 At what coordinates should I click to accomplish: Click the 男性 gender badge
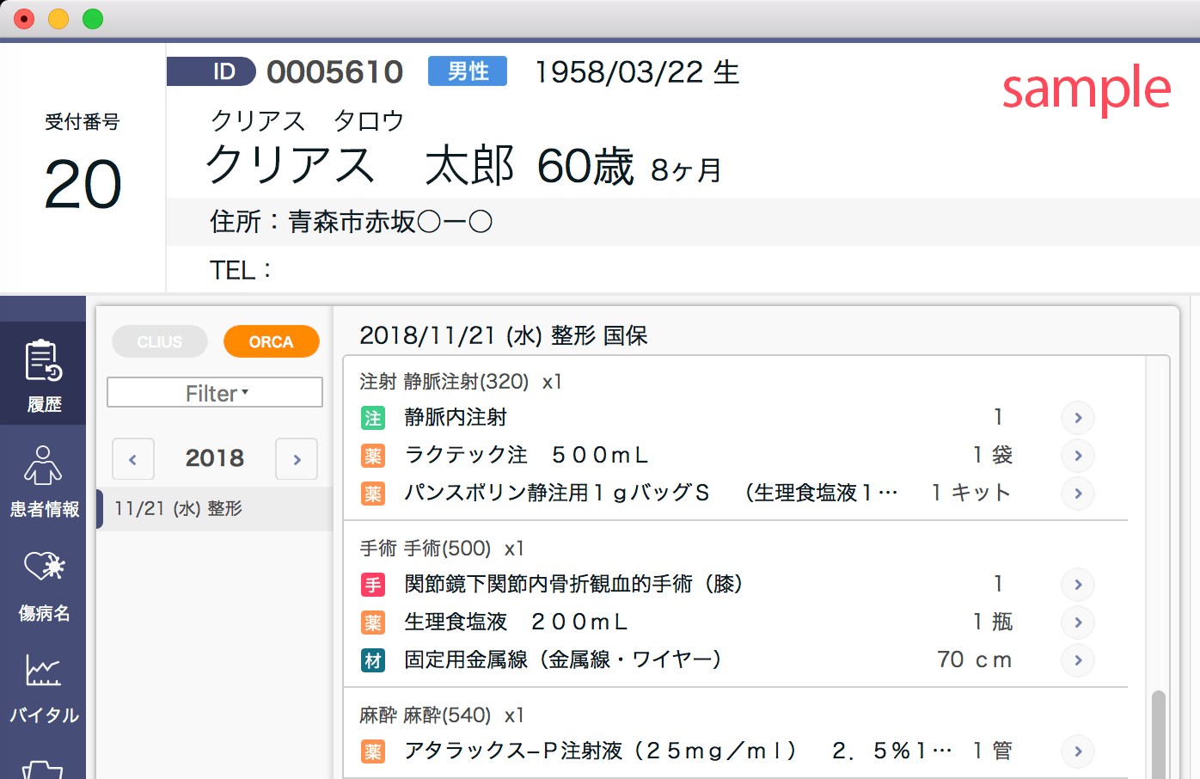click(x=468, y=71)
